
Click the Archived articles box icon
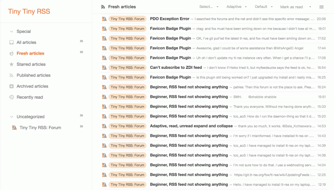pyautogui.click(x=12, y=86)
